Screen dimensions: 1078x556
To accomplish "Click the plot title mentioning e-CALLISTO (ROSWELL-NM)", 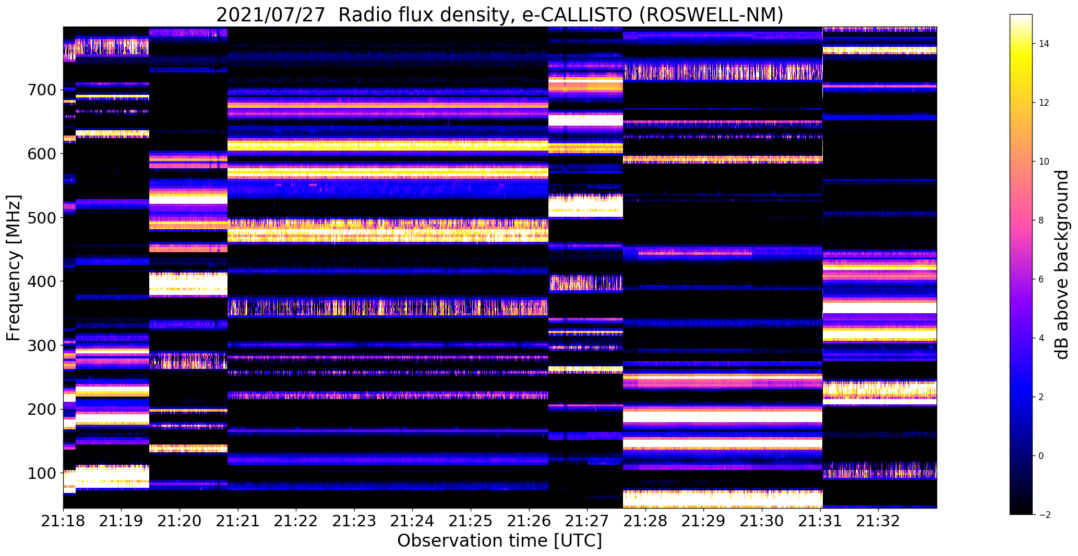I will coord(500,15).
